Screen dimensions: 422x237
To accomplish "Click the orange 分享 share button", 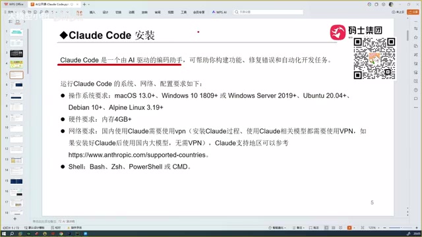I will point(413,12).
